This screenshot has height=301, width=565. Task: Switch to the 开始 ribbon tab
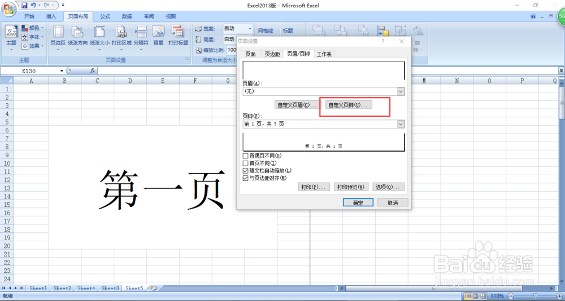click(29, 16)
